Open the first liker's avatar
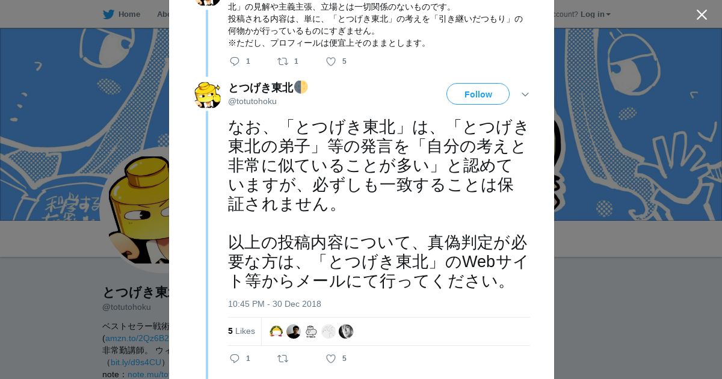This screenshot has height=379, width=722. [276, 331]
